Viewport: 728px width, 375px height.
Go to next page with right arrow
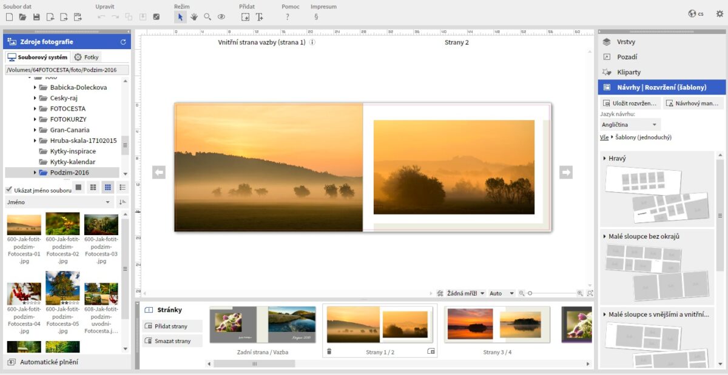[565, 172]
